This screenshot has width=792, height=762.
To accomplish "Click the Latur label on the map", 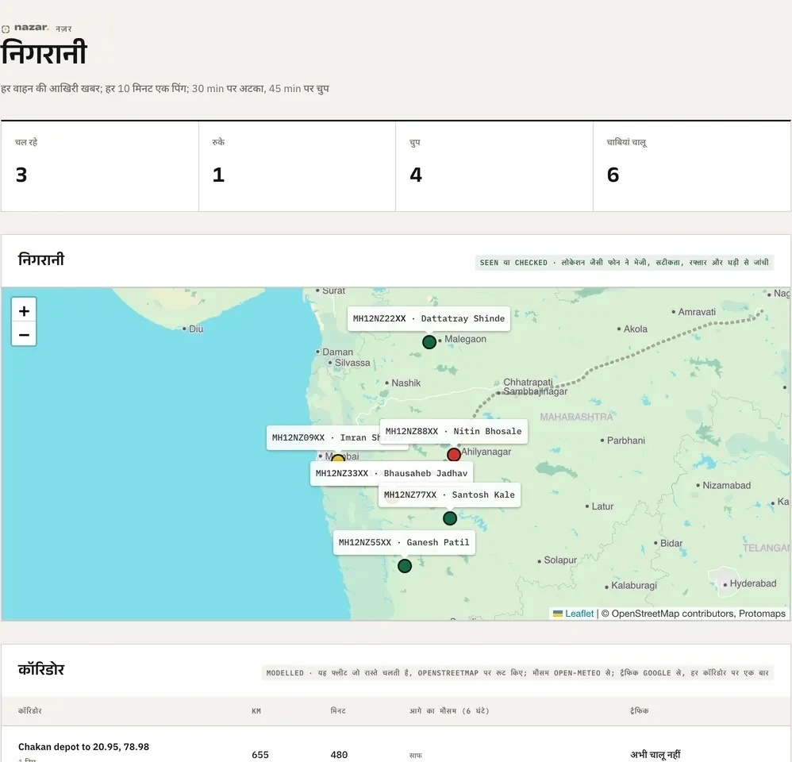I will [x=602, y=506].
